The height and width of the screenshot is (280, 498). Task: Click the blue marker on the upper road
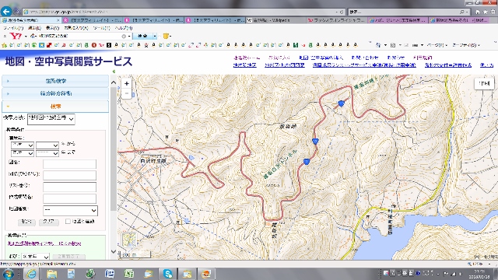[x=341, y=103]
